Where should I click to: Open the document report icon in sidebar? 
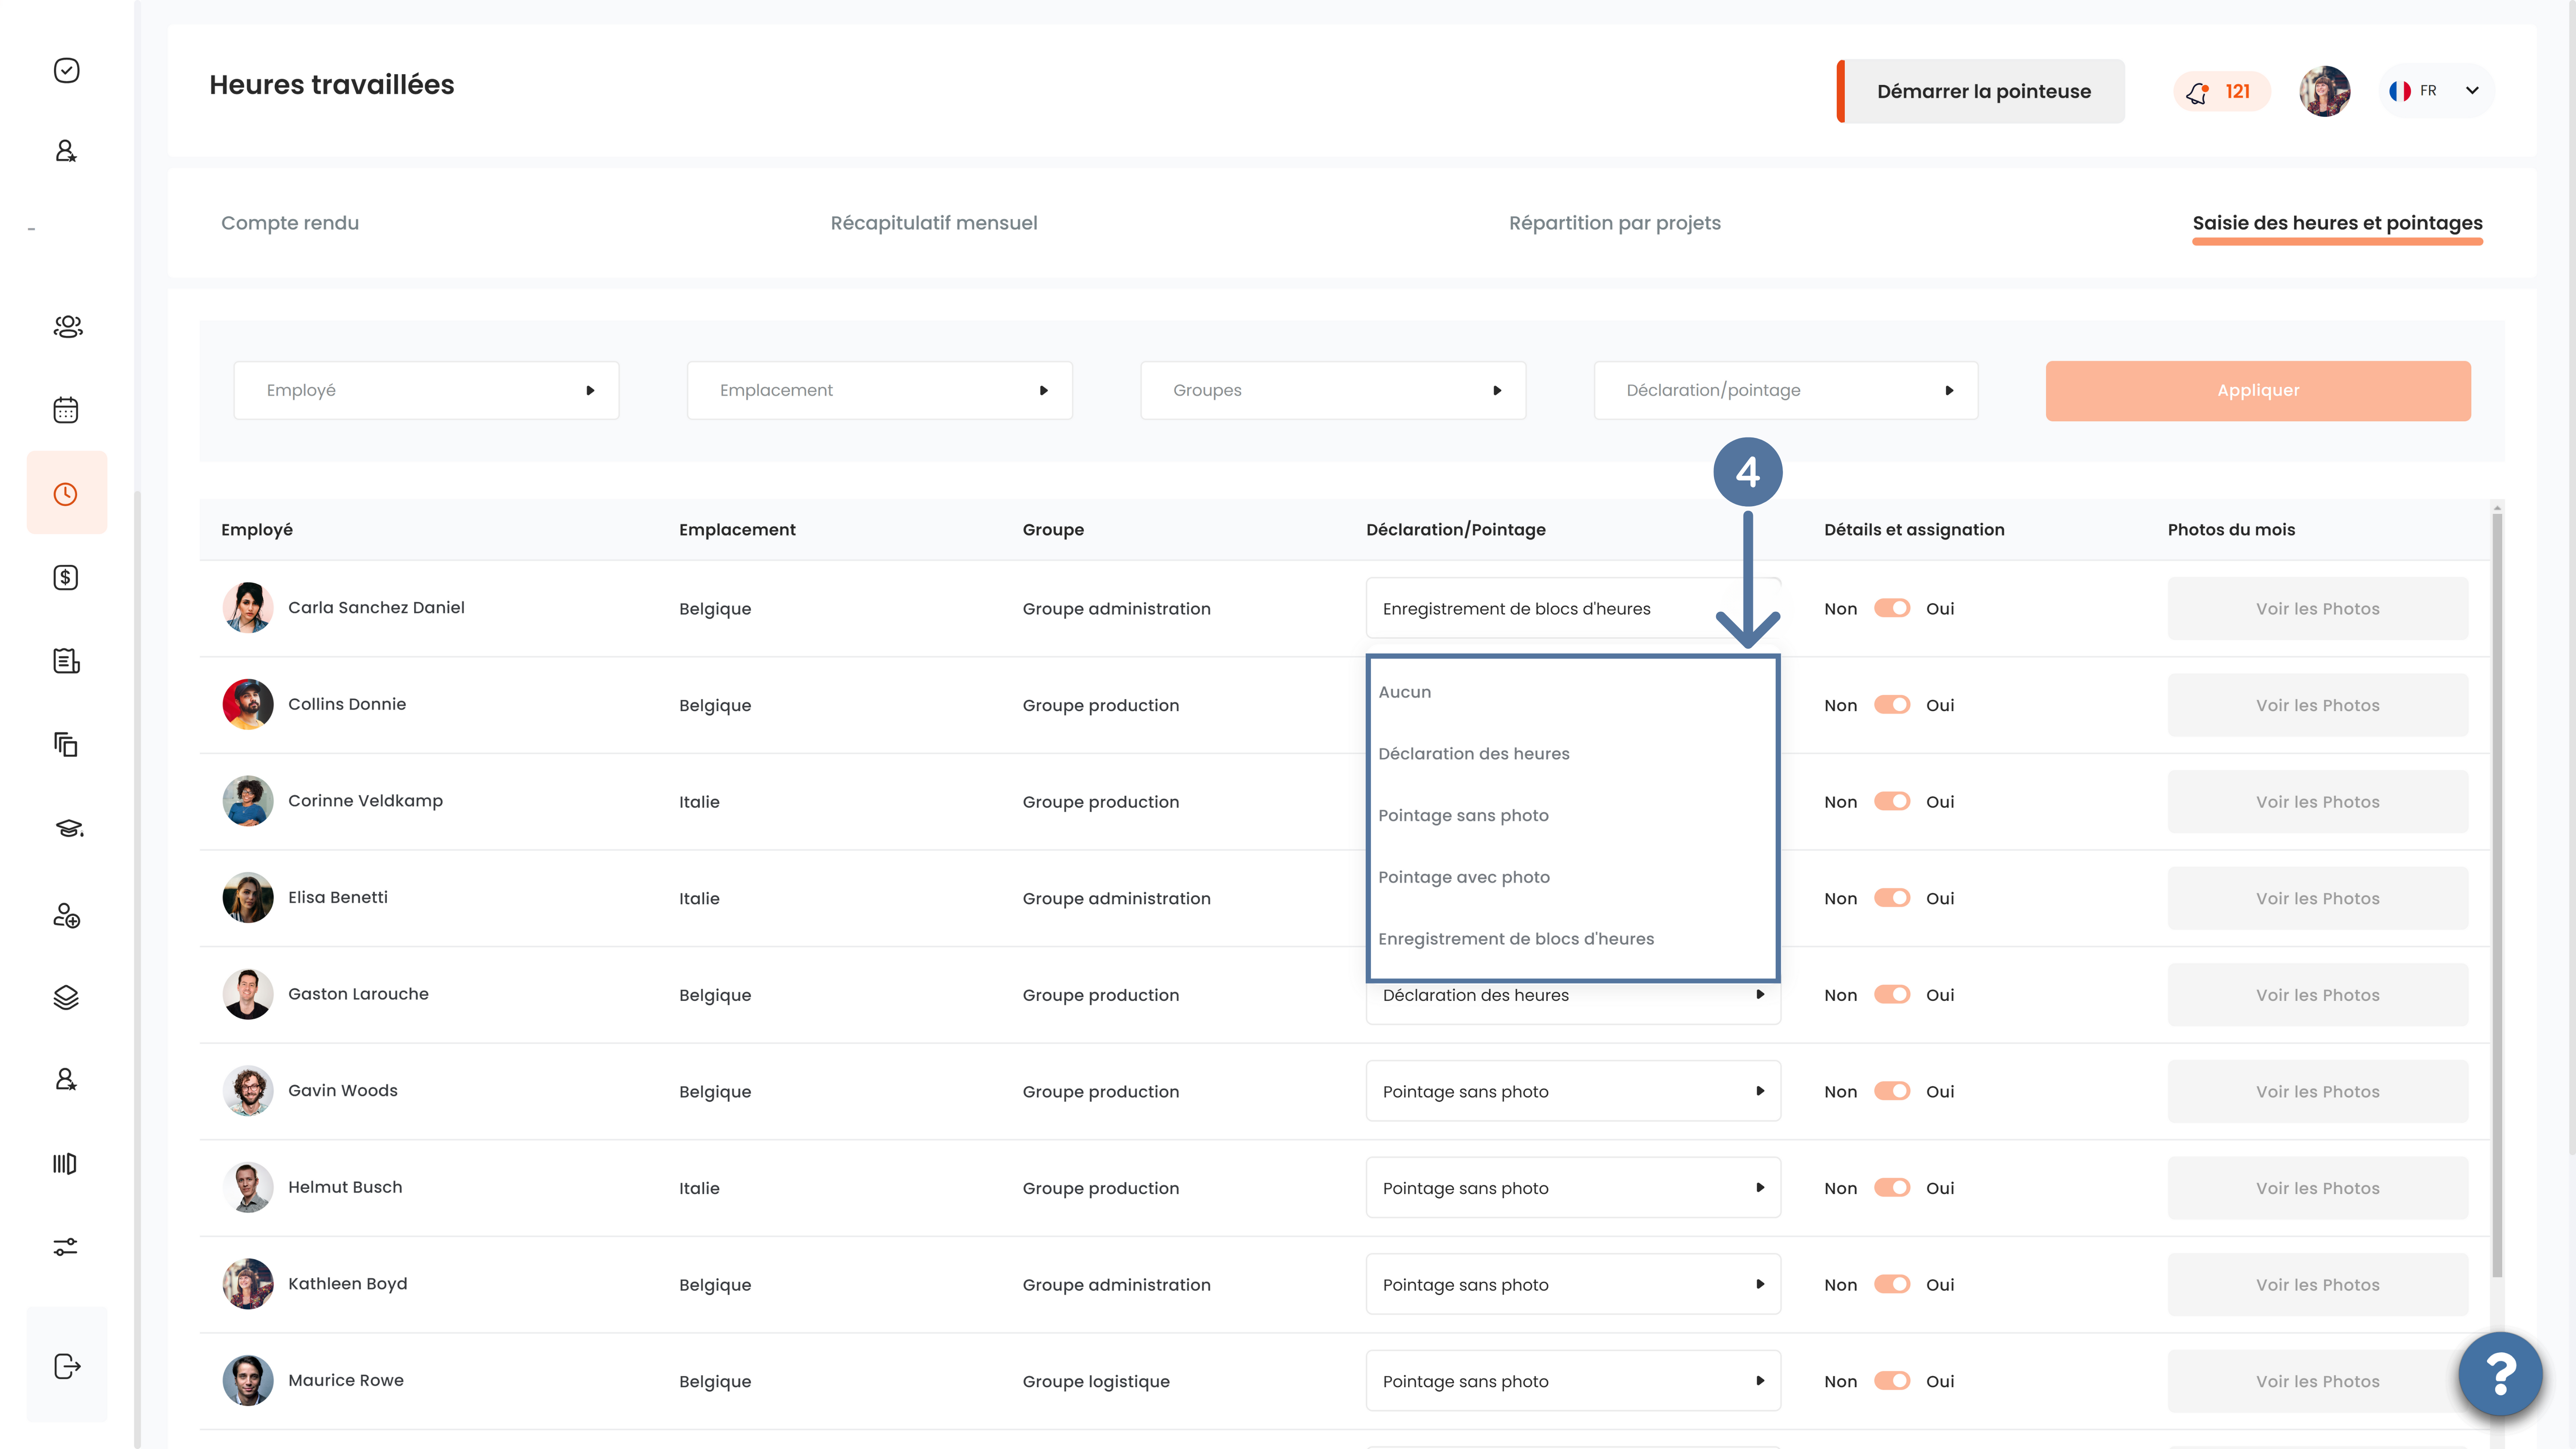(x=66, y=661)
